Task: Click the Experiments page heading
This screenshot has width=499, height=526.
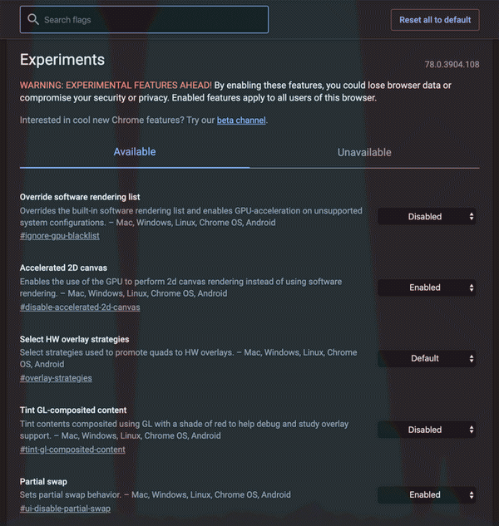Action: [62, 60]
